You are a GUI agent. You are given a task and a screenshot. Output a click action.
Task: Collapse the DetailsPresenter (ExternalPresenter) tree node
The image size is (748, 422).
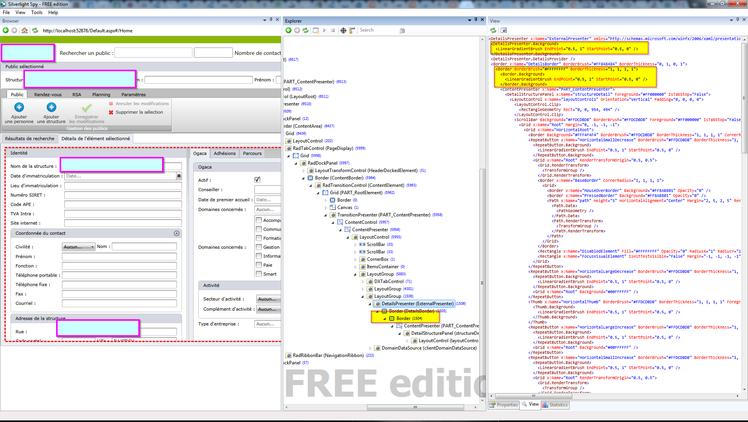(x=370, y=304)
